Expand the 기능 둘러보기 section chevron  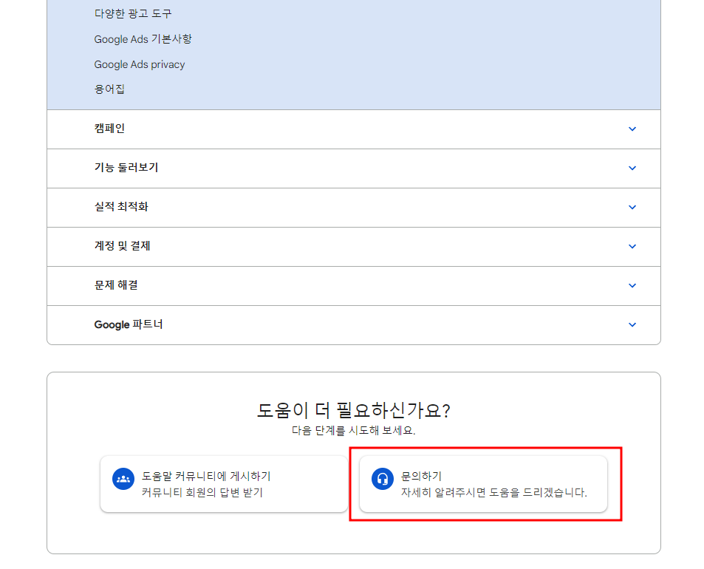(x=632, y=168)
